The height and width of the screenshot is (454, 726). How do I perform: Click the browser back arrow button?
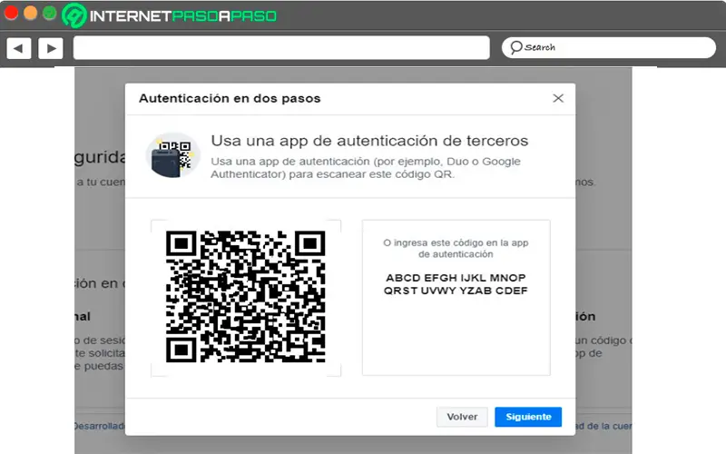19,48
